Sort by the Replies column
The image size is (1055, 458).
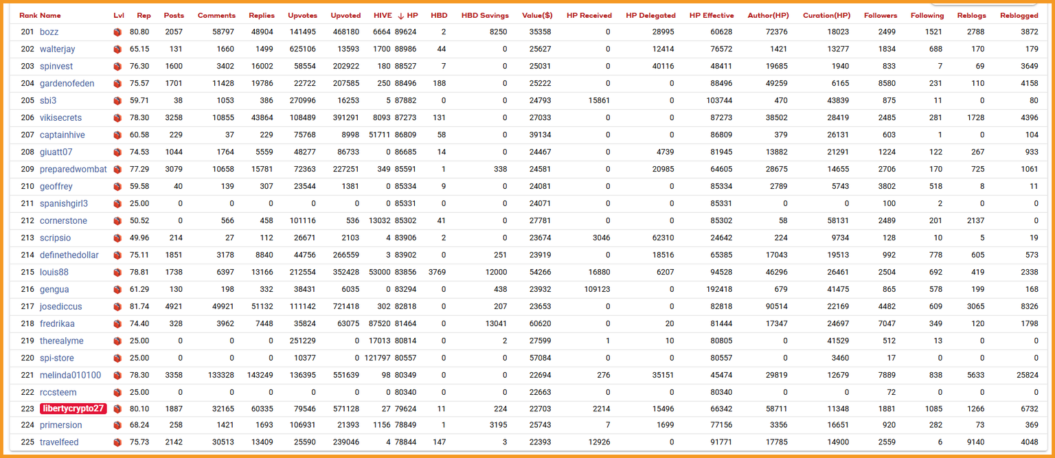pyautogui.click(x=262, y=15)
